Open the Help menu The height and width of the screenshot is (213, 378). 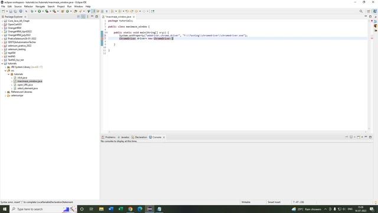88,7
